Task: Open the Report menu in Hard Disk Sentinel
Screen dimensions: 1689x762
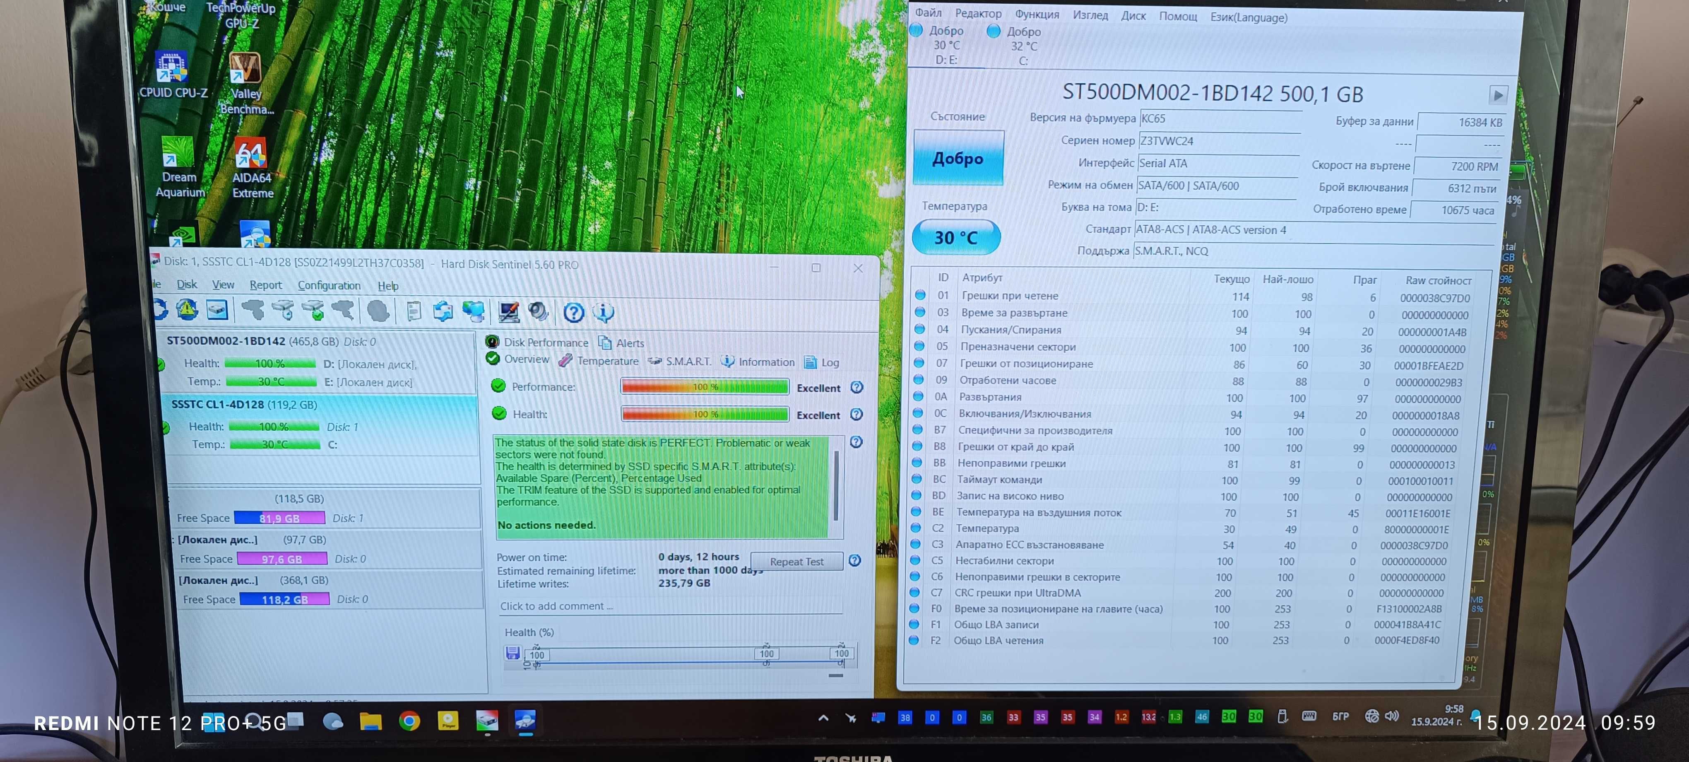Action: 265,285
